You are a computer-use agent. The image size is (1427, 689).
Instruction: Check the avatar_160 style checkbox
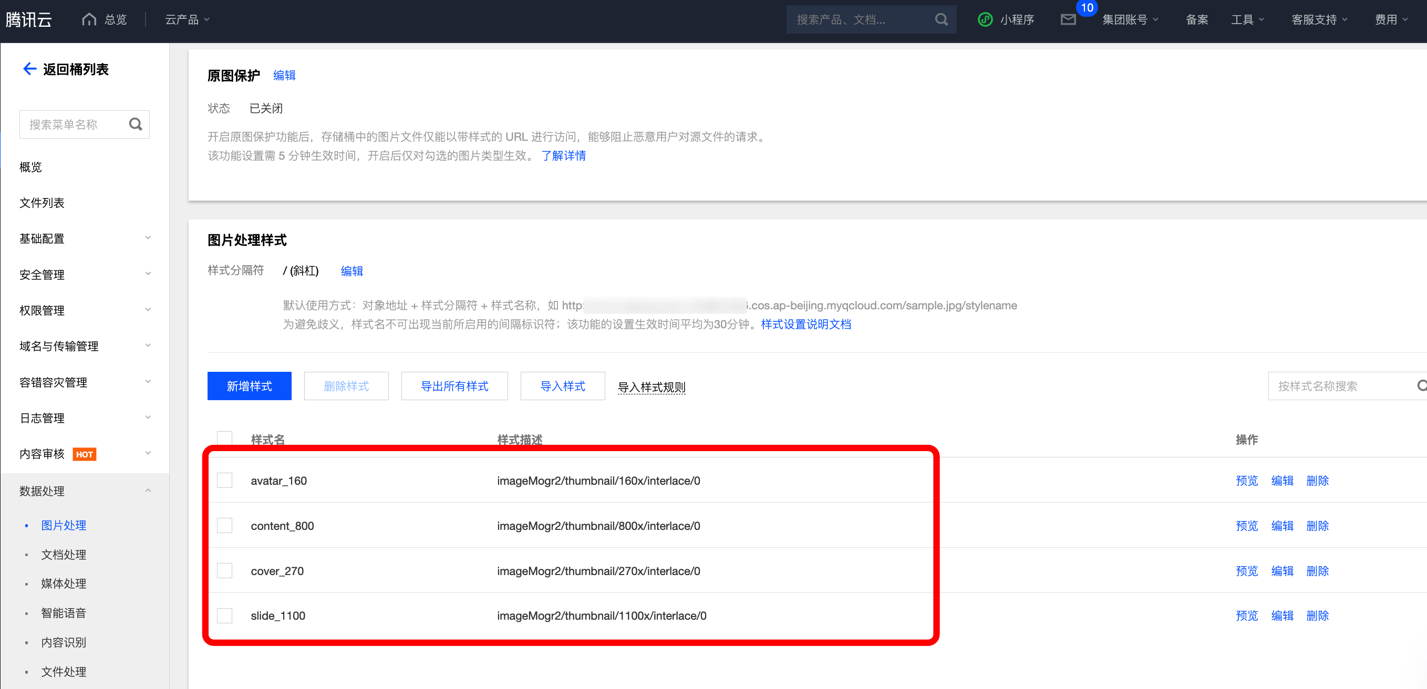224,480
